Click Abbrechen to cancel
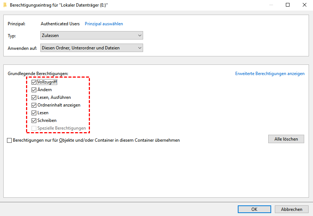 [x=291, y=209]
